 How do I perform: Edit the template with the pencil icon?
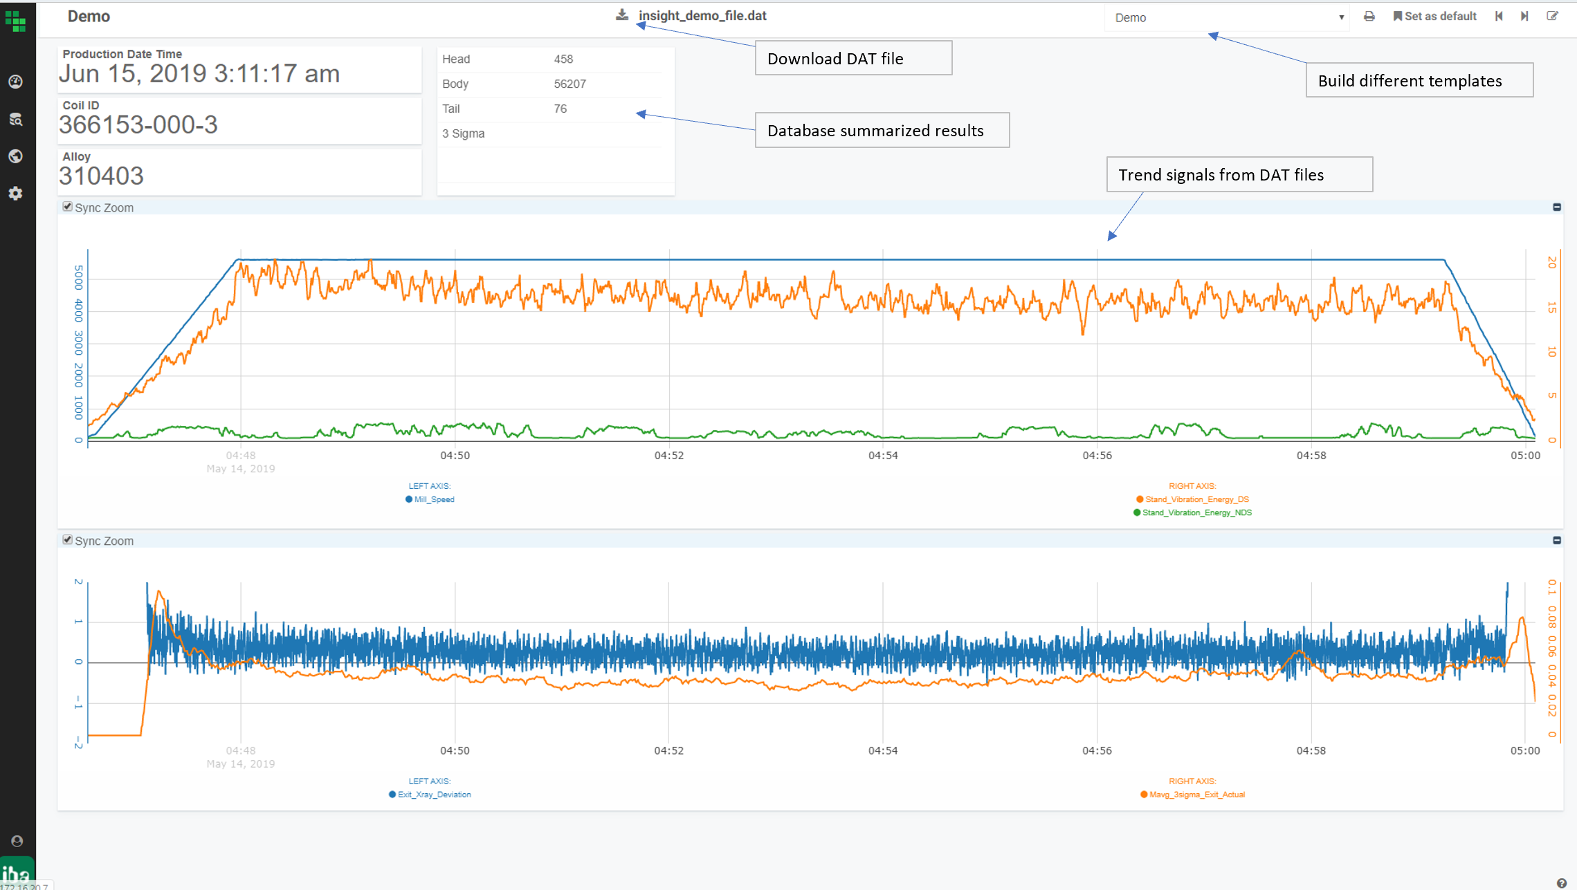(x=1552, y=15)
